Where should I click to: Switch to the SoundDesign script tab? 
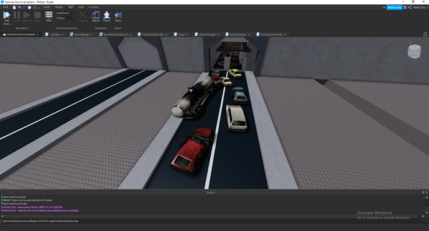pos(81,35)
